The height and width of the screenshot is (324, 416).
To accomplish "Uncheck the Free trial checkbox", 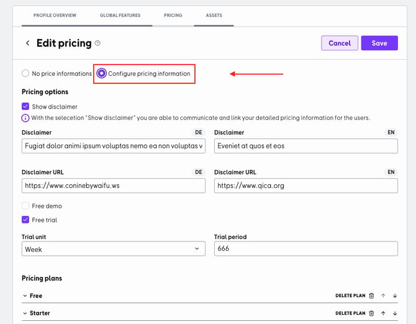I will tap(25, 220).
